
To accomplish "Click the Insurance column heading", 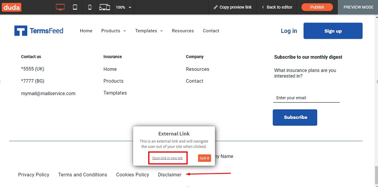I will [x=113, y=57].
